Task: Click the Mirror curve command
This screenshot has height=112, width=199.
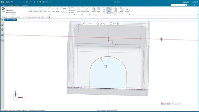Action: coord(71,13)
